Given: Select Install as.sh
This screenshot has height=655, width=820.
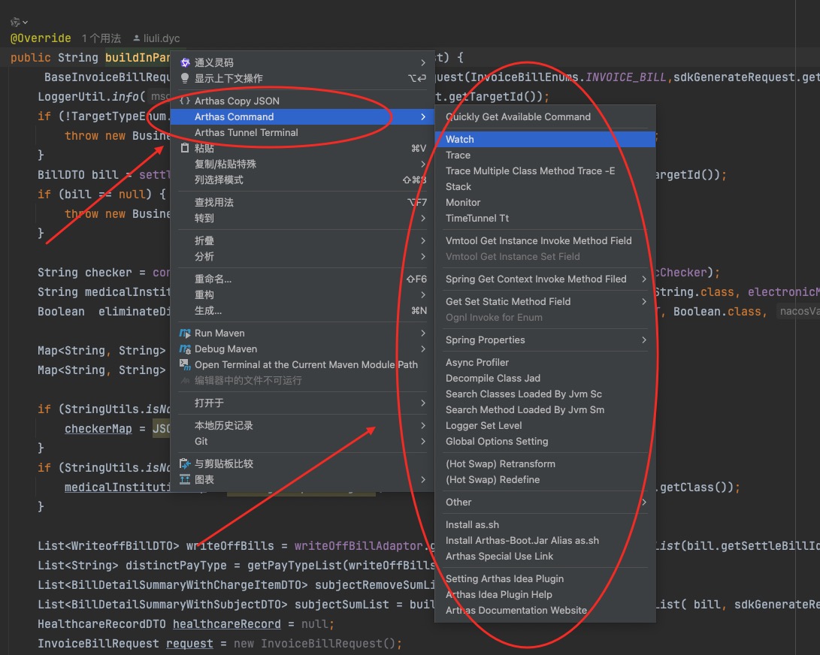Looking at the screenshot, I should coord(545,524).
